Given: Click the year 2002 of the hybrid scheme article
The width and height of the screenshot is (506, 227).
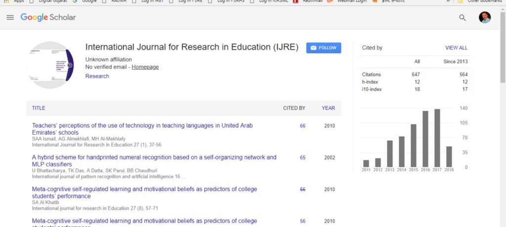Looking at the screenshot, I should pos(330,158).
